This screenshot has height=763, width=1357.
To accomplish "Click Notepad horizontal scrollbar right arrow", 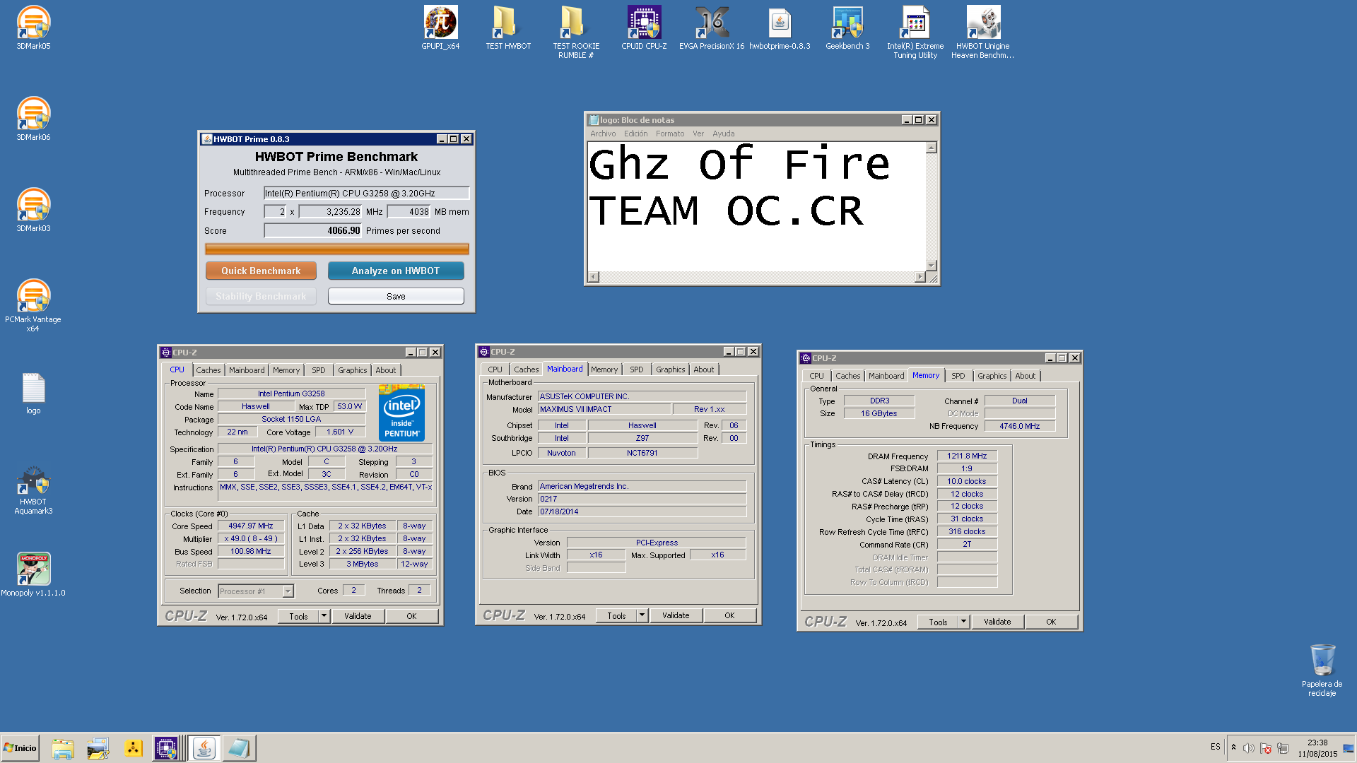I will pyautogui.click(x=920, y=277).
